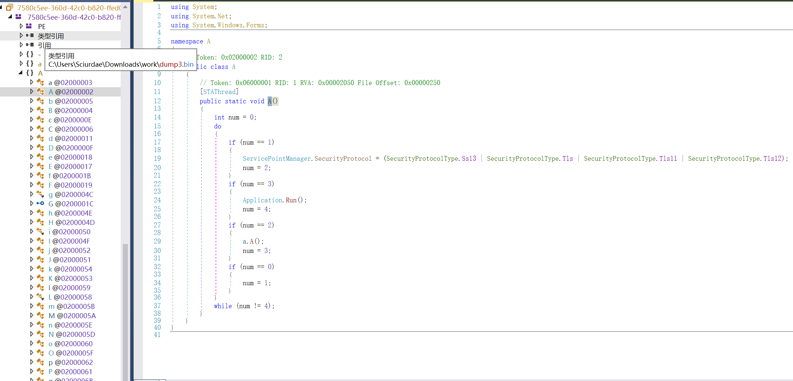
Task: Click the class icon beside b @02000005
Action: point(40,101)
